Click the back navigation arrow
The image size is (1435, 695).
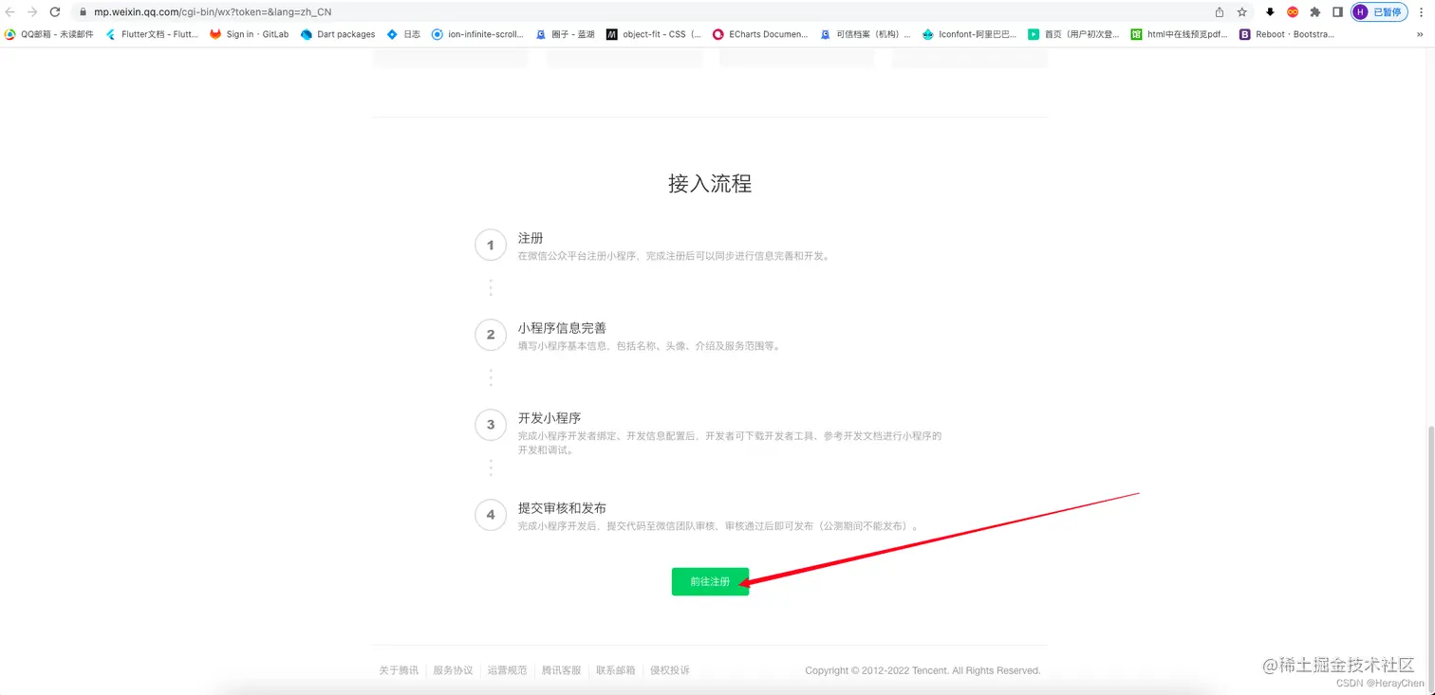(x=11, y=12)
